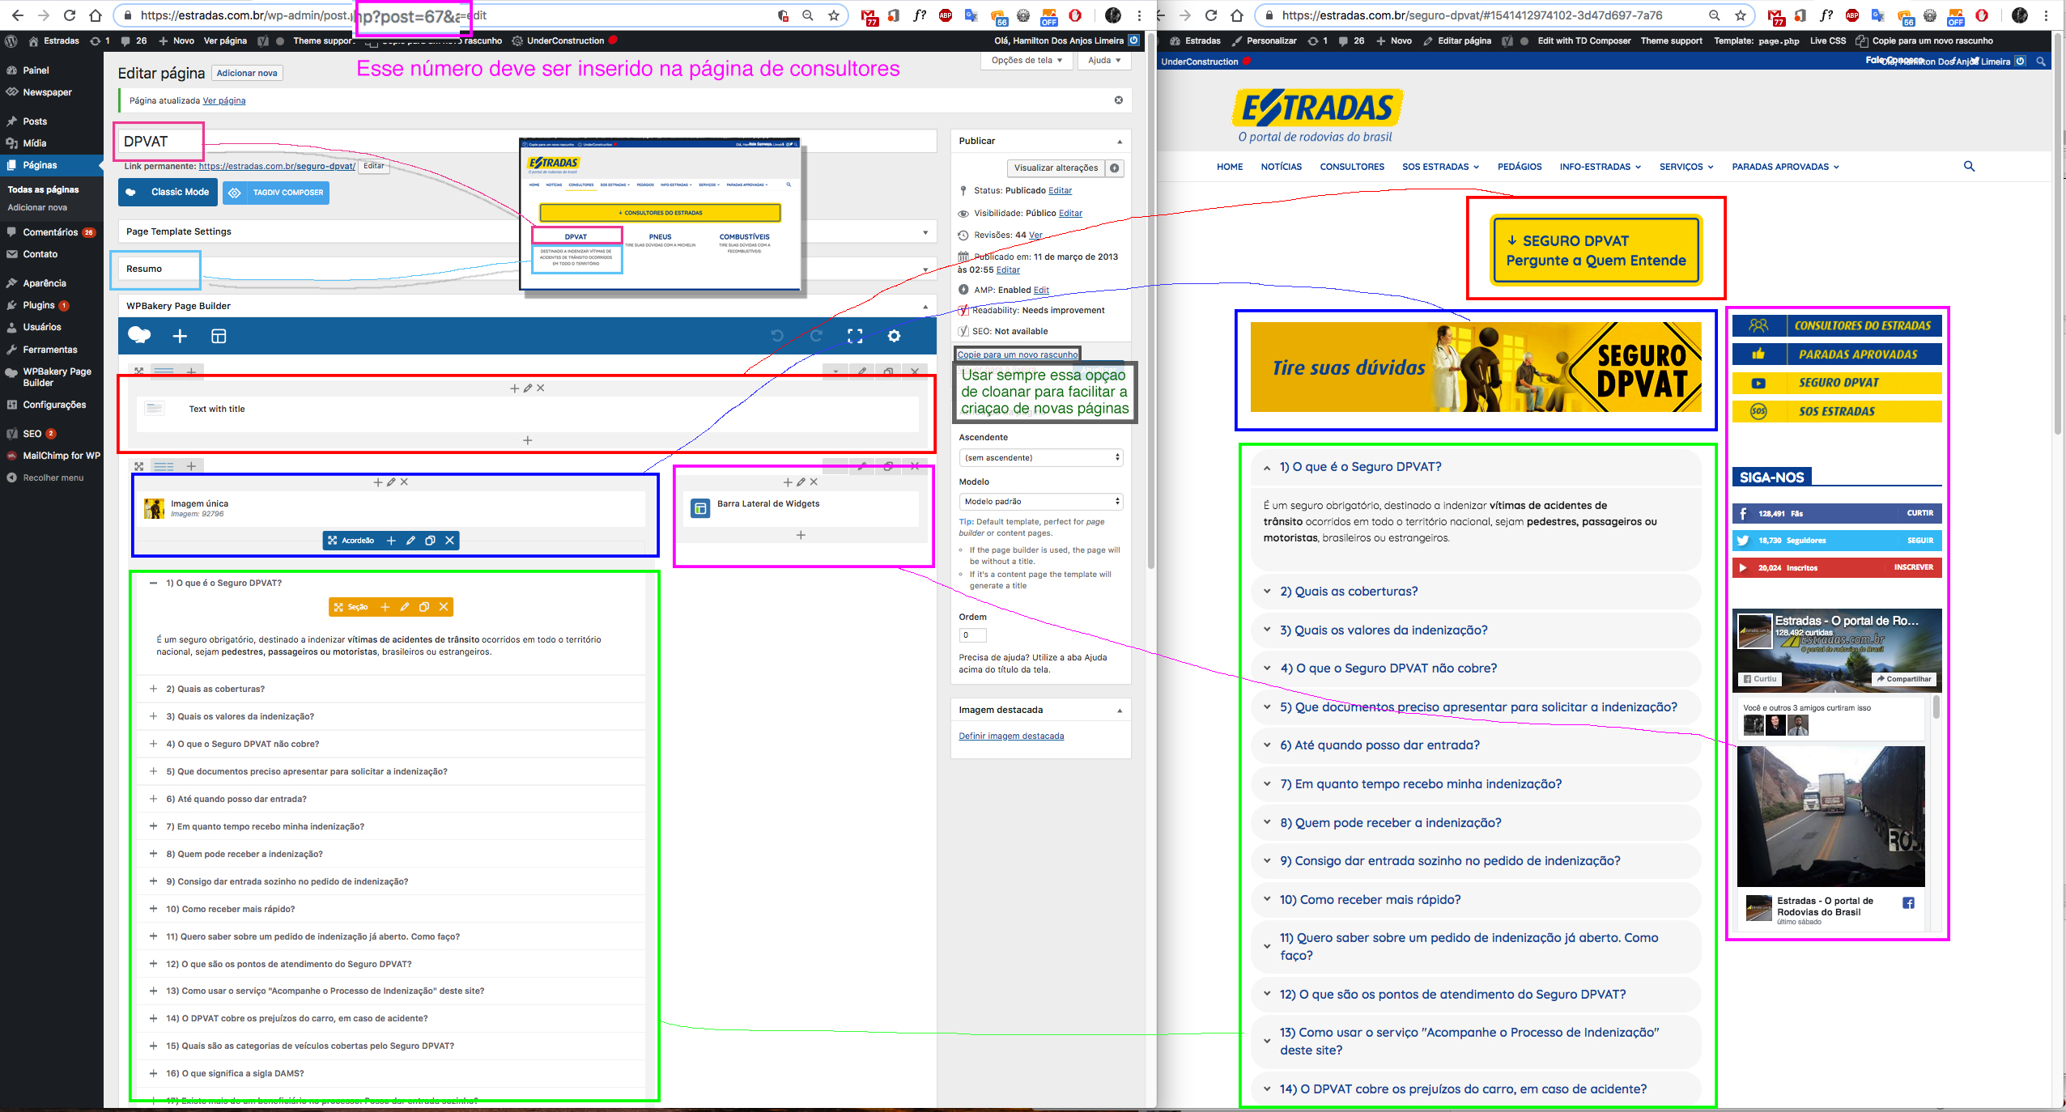Screen dimensions: 2066x1112
Task: Clone the Acordeão element
Action: coord(430,540)
